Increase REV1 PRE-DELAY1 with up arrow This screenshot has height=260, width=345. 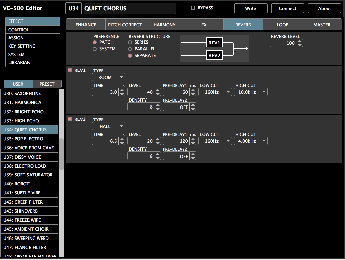[x=193, y=90]
